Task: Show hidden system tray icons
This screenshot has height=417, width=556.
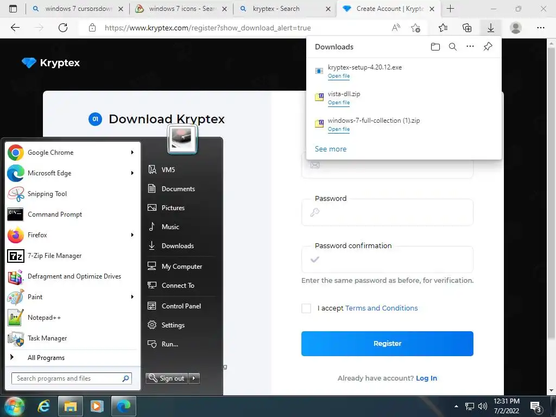Action: tap(456, 406)
